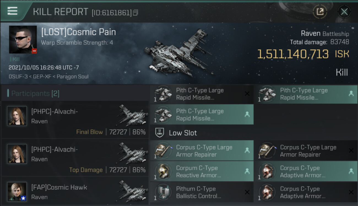
Task: Copy the kill report ID
Action: (135, 13)
